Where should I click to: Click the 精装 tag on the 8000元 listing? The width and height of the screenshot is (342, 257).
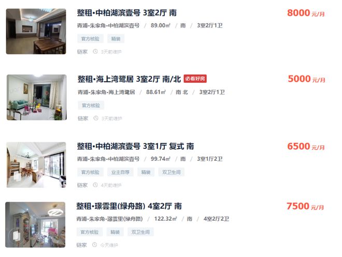(x=116, y=39)
